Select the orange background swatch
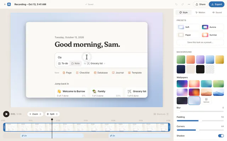This screenshot has height=141, width=227. pyautogui.click(x=190, y=60)
